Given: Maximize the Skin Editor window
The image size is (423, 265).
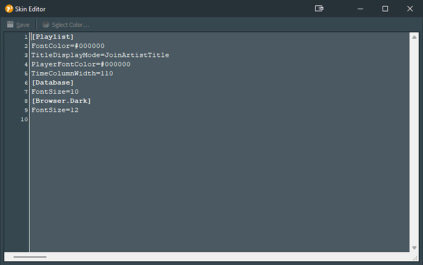Looking at the screenshot, I should coord(385,9).
